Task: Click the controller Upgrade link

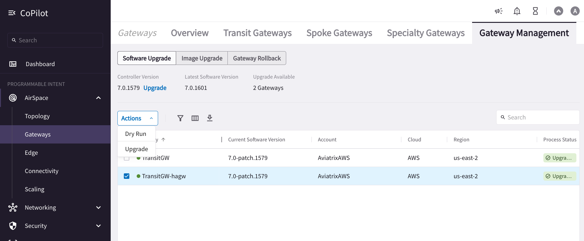Action: 155,88
